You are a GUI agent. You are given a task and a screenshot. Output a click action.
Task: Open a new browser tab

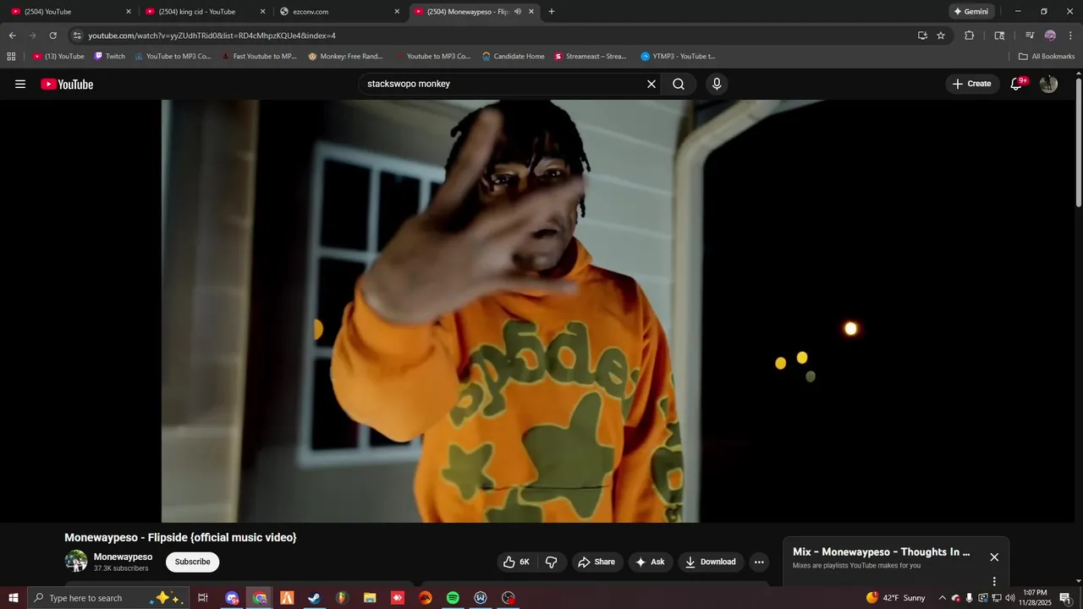[x=552, y=12]
